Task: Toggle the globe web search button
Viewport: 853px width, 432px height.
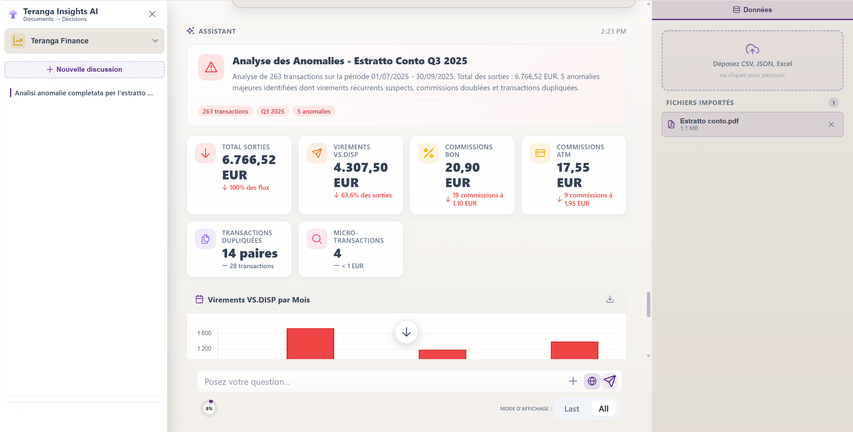Action: pos(592,381)
